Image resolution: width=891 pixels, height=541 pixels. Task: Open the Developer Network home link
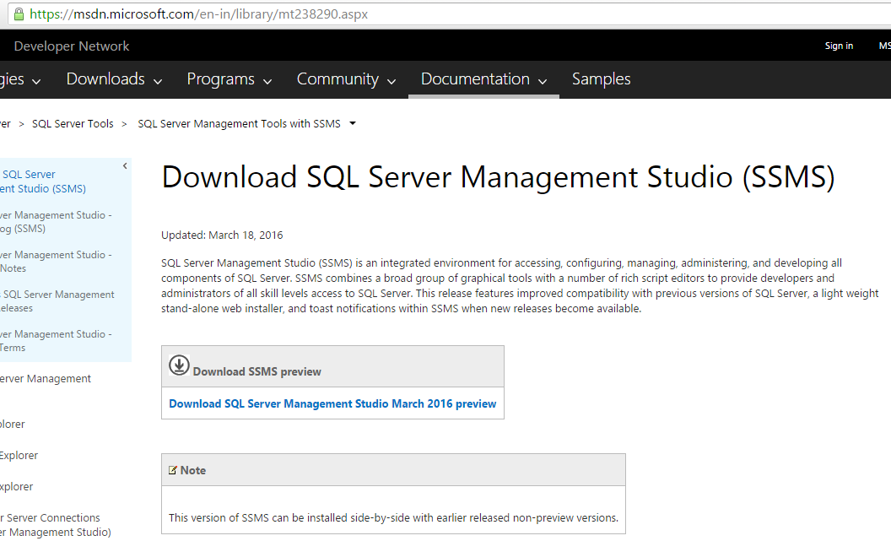pyautogui.click(x=72, y=46)
